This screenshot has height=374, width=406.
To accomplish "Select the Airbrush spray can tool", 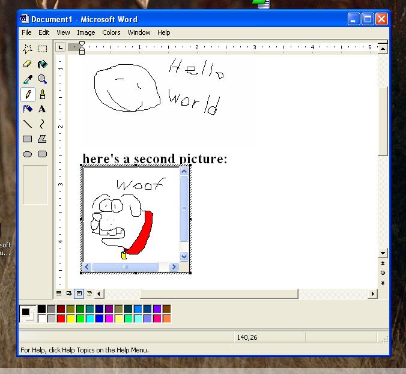I will point(28,109).
